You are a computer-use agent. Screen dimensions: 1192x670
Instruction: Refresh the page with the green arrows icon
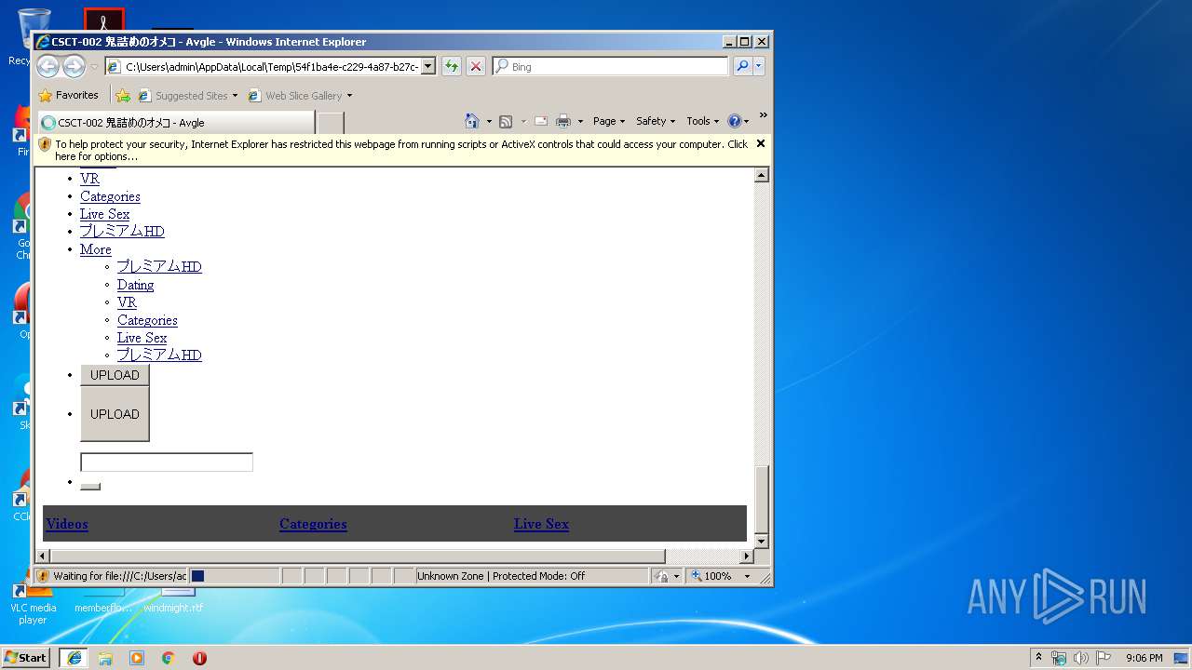[x=452, y=66]
